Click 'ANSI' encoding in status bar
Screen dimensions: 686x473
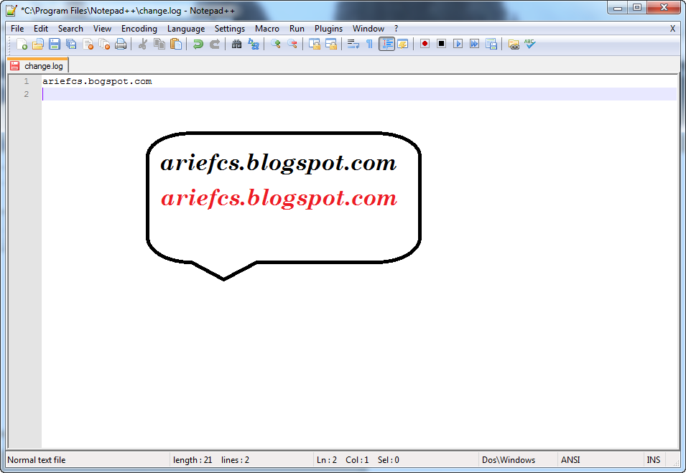click(570, 460)
